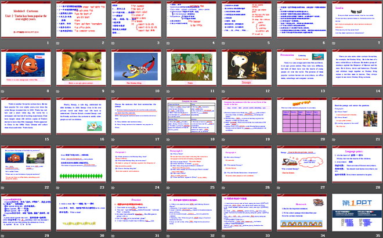The image size is (383, 238).
Task: Select slide 15 thumbnail
Action: pyautogui.click(x=26, y=116)
